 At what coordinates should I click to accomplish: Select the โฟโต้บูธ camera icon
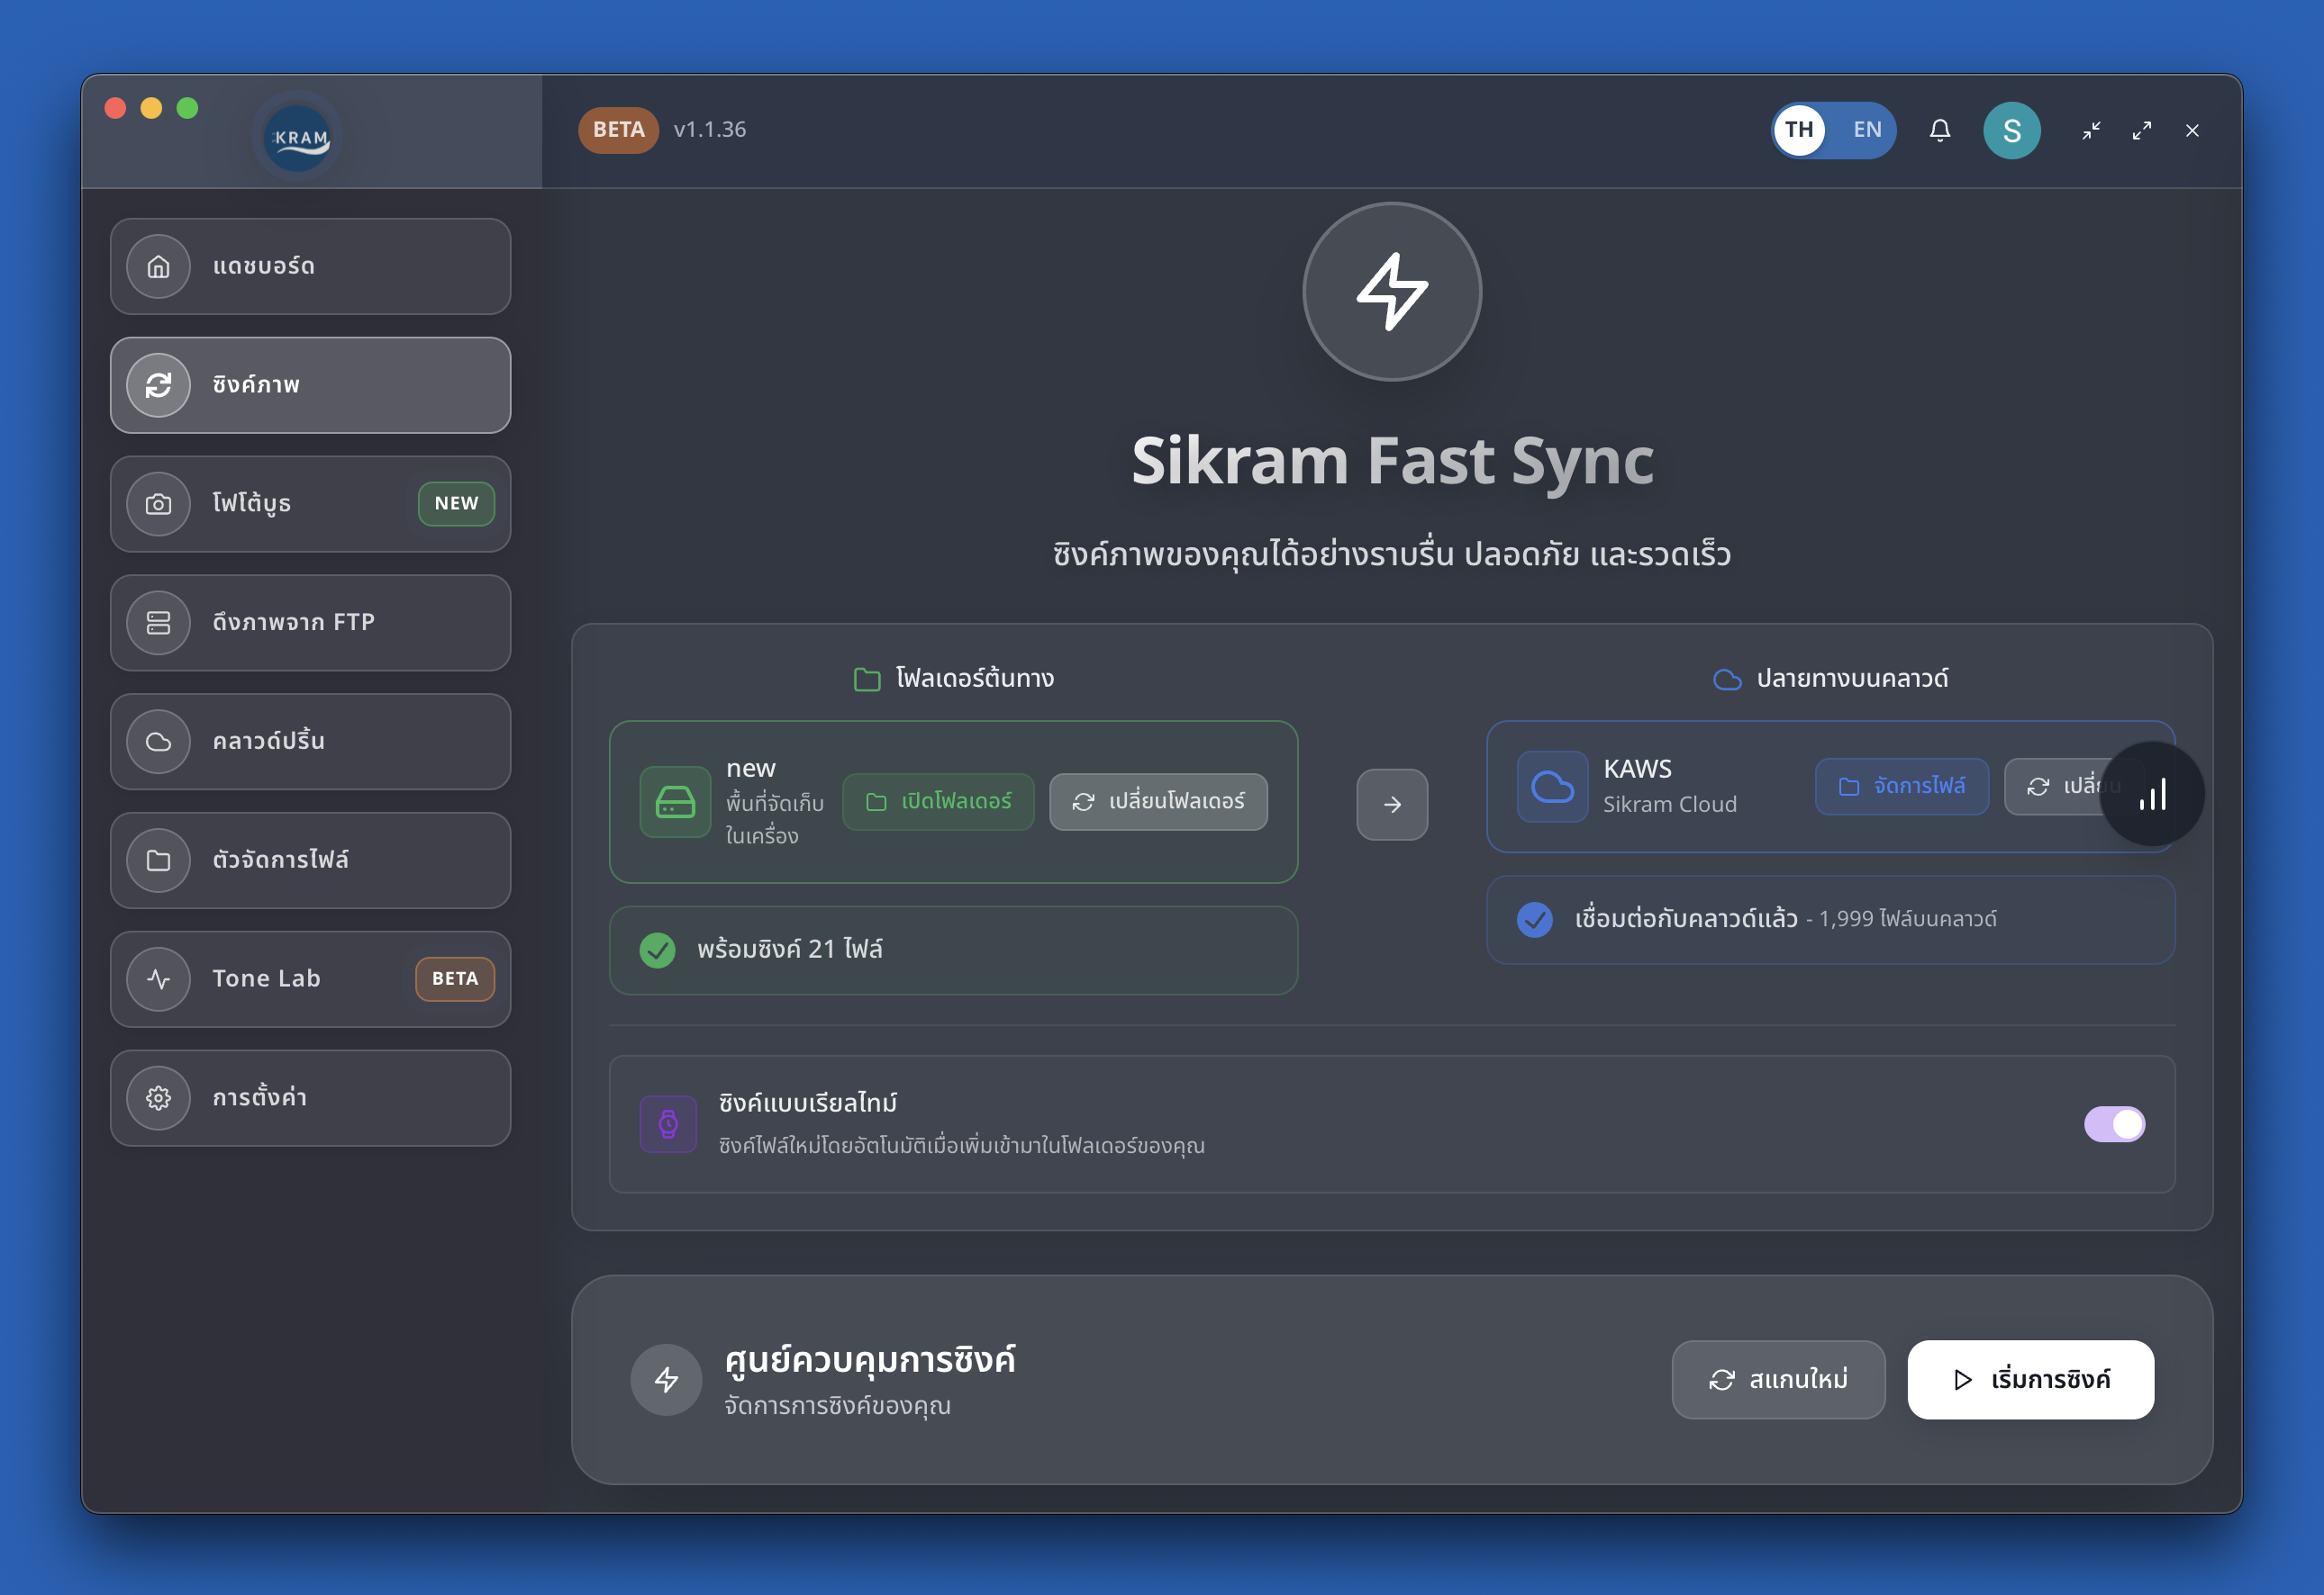158,504
